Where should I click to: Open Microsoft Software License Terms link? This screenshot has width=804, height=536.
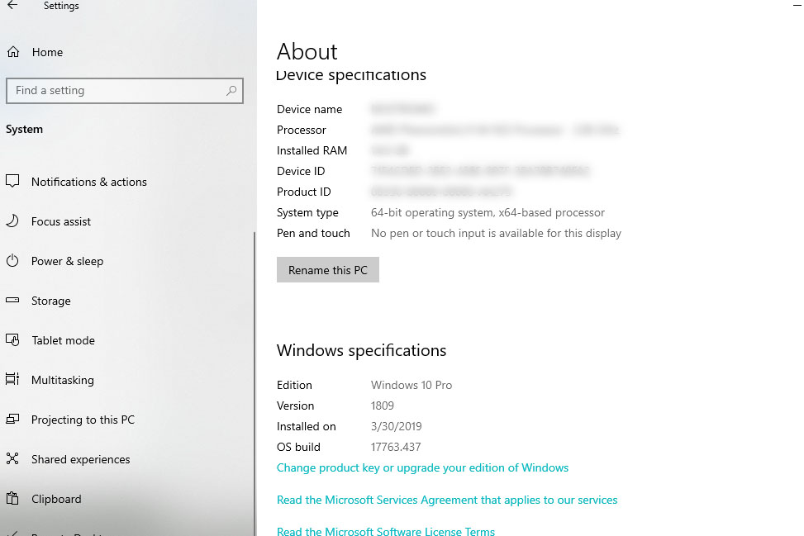point(386,531)
